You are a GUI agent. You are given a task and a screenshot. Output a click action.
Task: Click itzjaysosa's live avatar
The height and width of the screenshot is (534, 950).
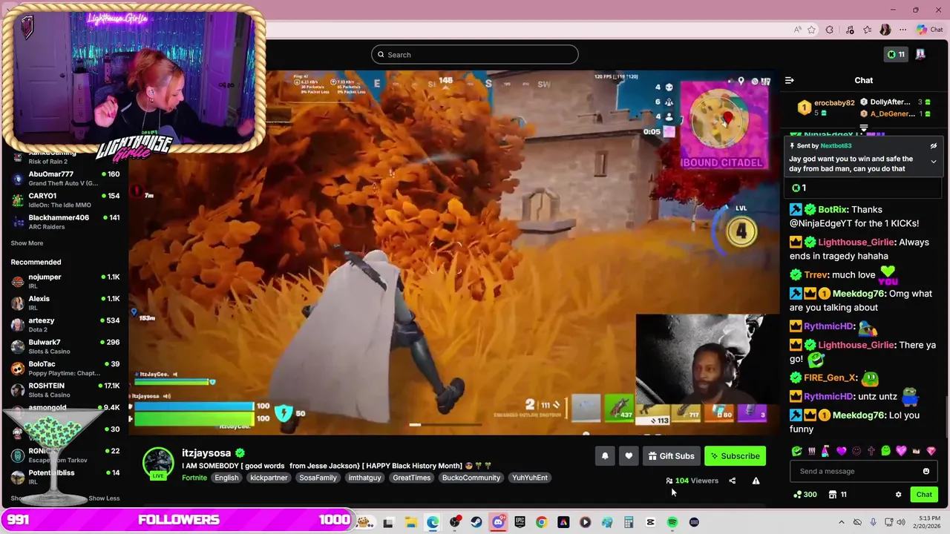tap(158, 463)
